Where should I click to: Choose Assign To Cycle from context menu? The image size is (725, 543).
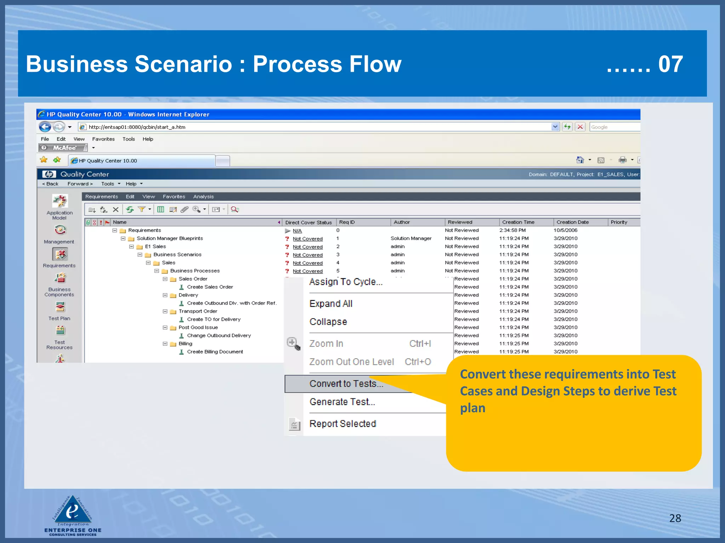[346, 282]
